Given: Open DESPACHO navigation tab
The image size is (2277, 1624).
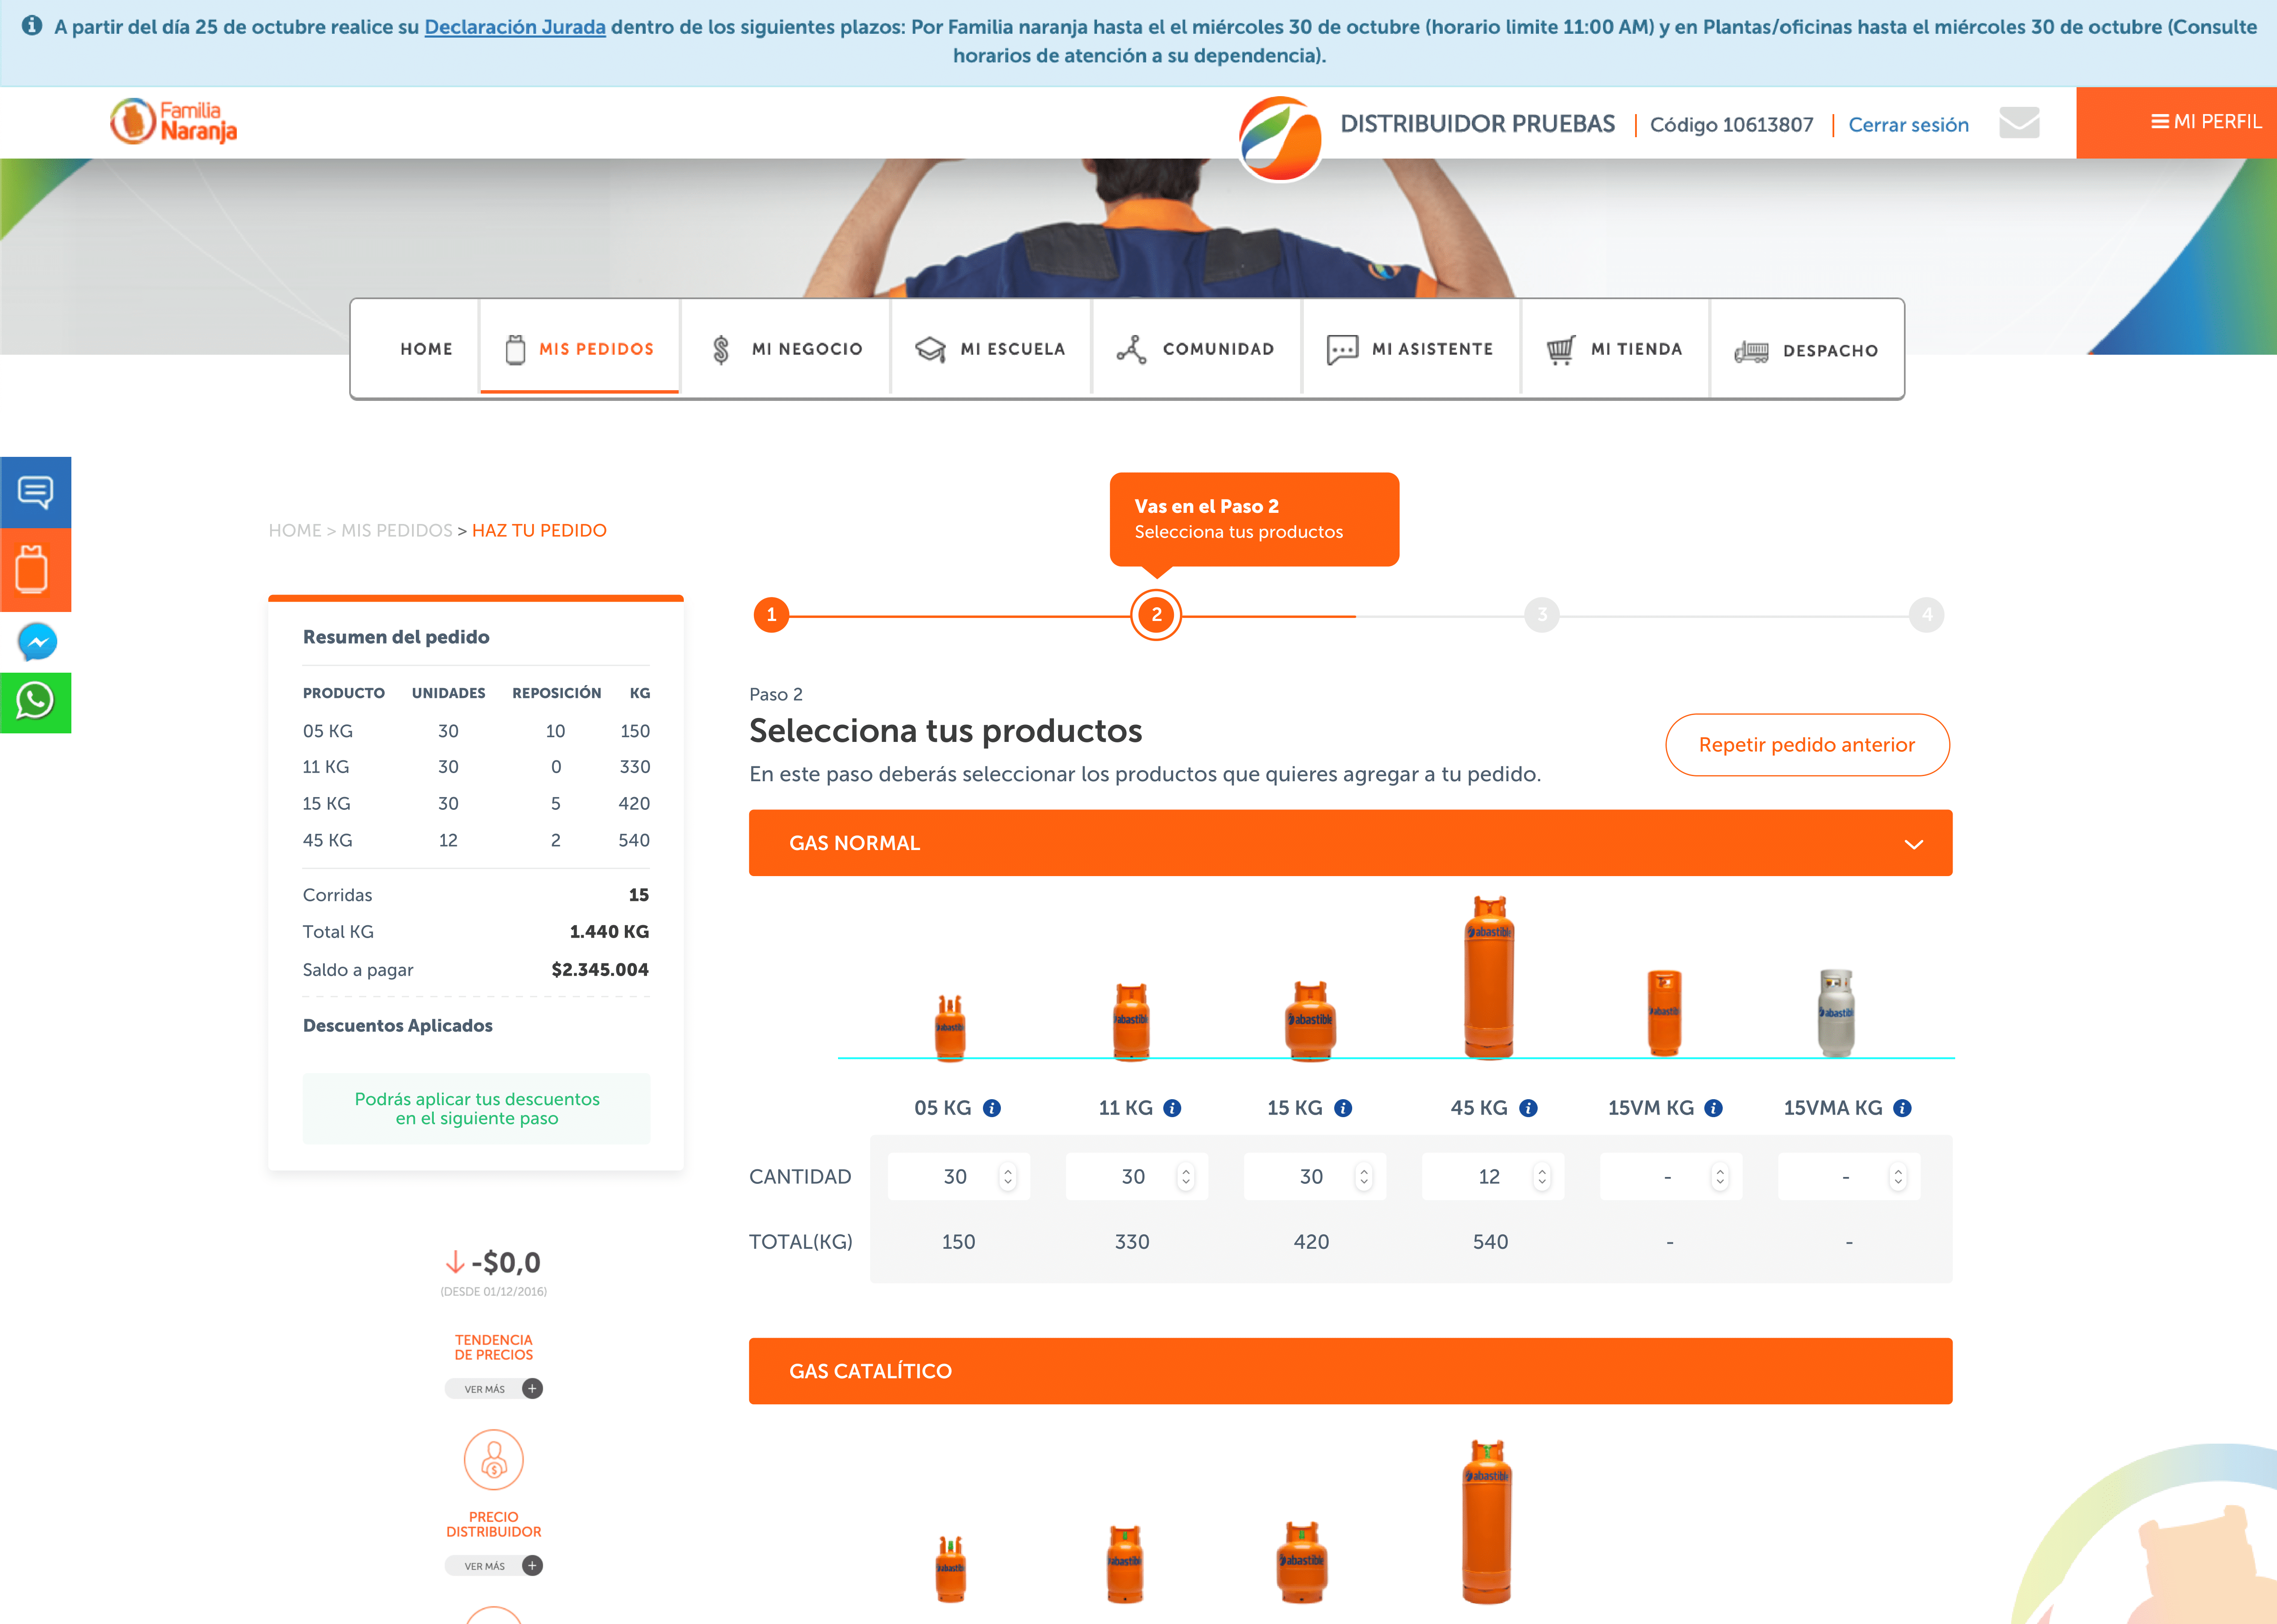Looking at the screenshot, I should click(1806, 350).
